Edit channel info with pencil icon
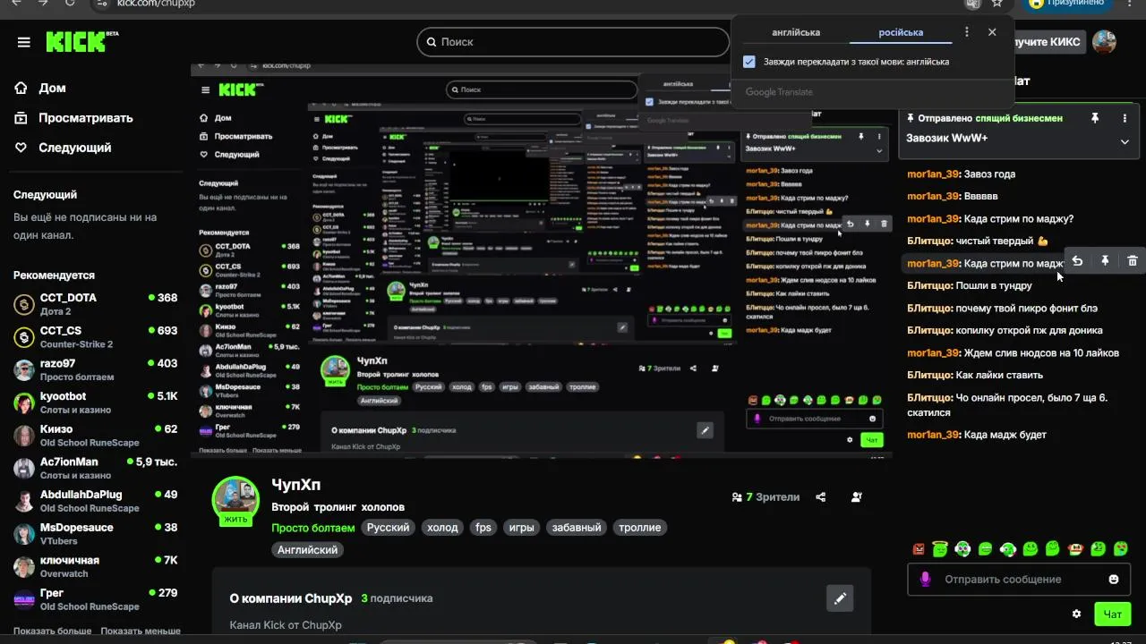This screenshot has width=1146, height=644. pos(840,598)
